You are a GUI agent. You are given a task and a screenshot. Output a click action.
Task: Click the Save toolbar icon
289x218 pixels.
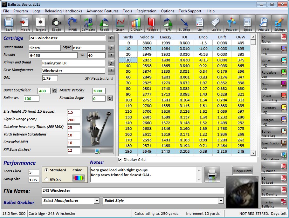(9, 24)
